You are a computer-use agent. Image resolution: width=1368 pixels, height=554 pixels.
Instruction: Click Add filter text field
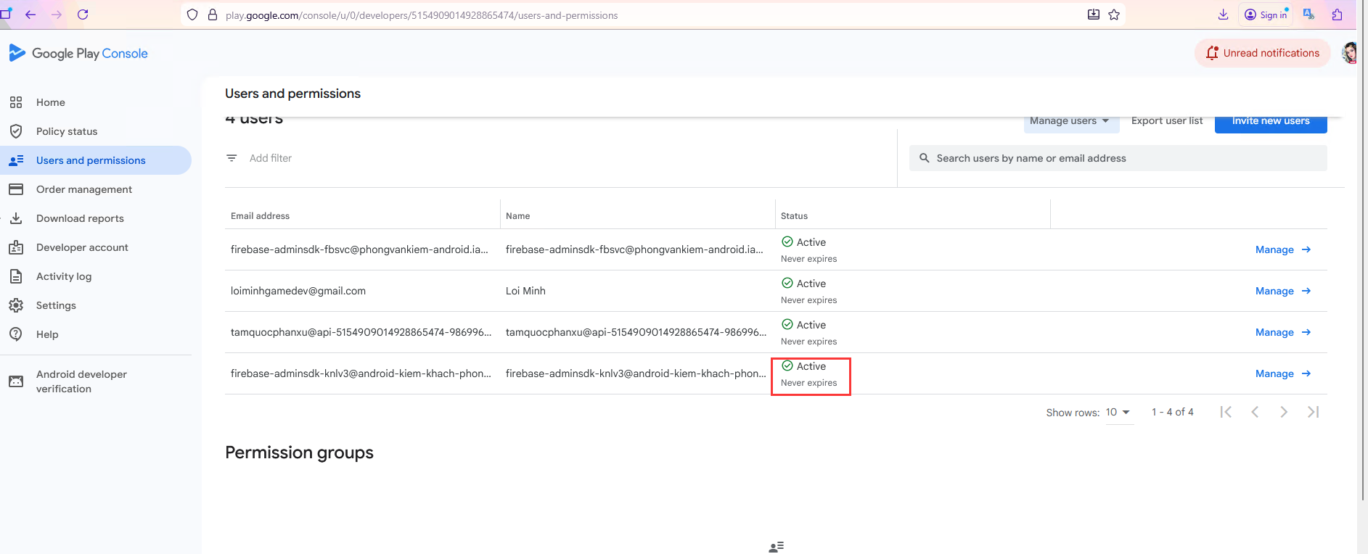(271, 158)
